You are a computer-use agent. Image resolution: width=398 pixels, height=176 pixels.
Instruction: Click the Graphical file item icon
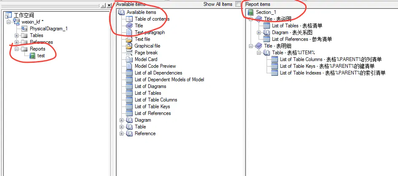129,46
